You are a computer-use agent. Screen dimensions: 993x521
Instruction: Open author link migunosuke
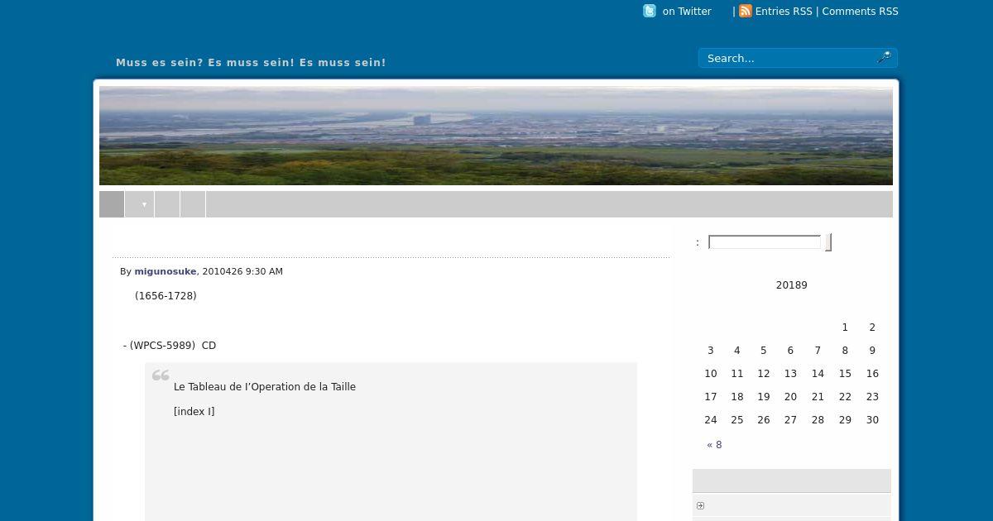pyautogui.click(x=165, y=271)
